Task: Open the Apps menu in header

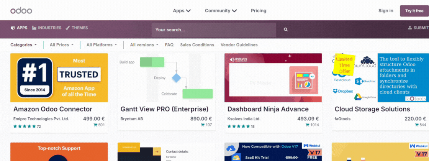Action: point(182,11)
